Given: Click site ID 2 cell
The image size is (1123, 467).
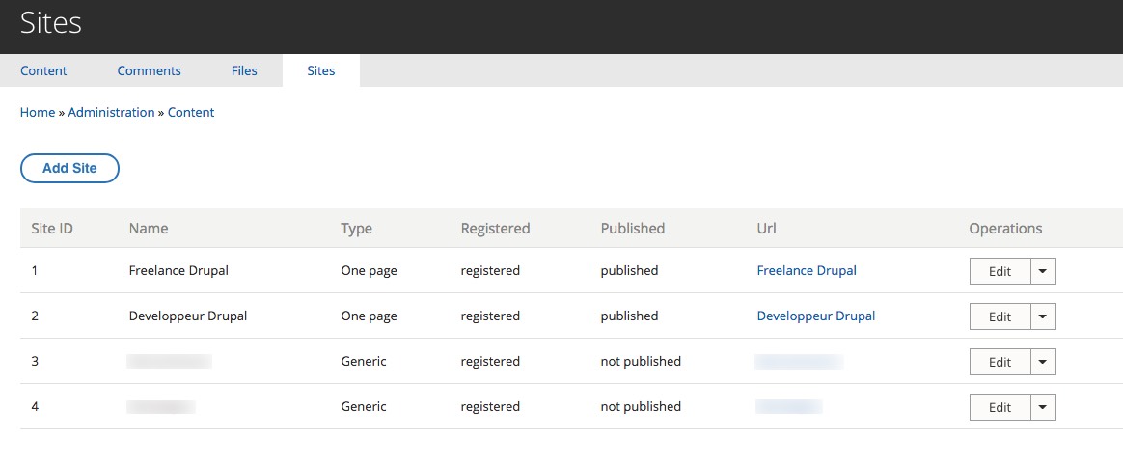Looking at the screenshot, I should point(35,316).
